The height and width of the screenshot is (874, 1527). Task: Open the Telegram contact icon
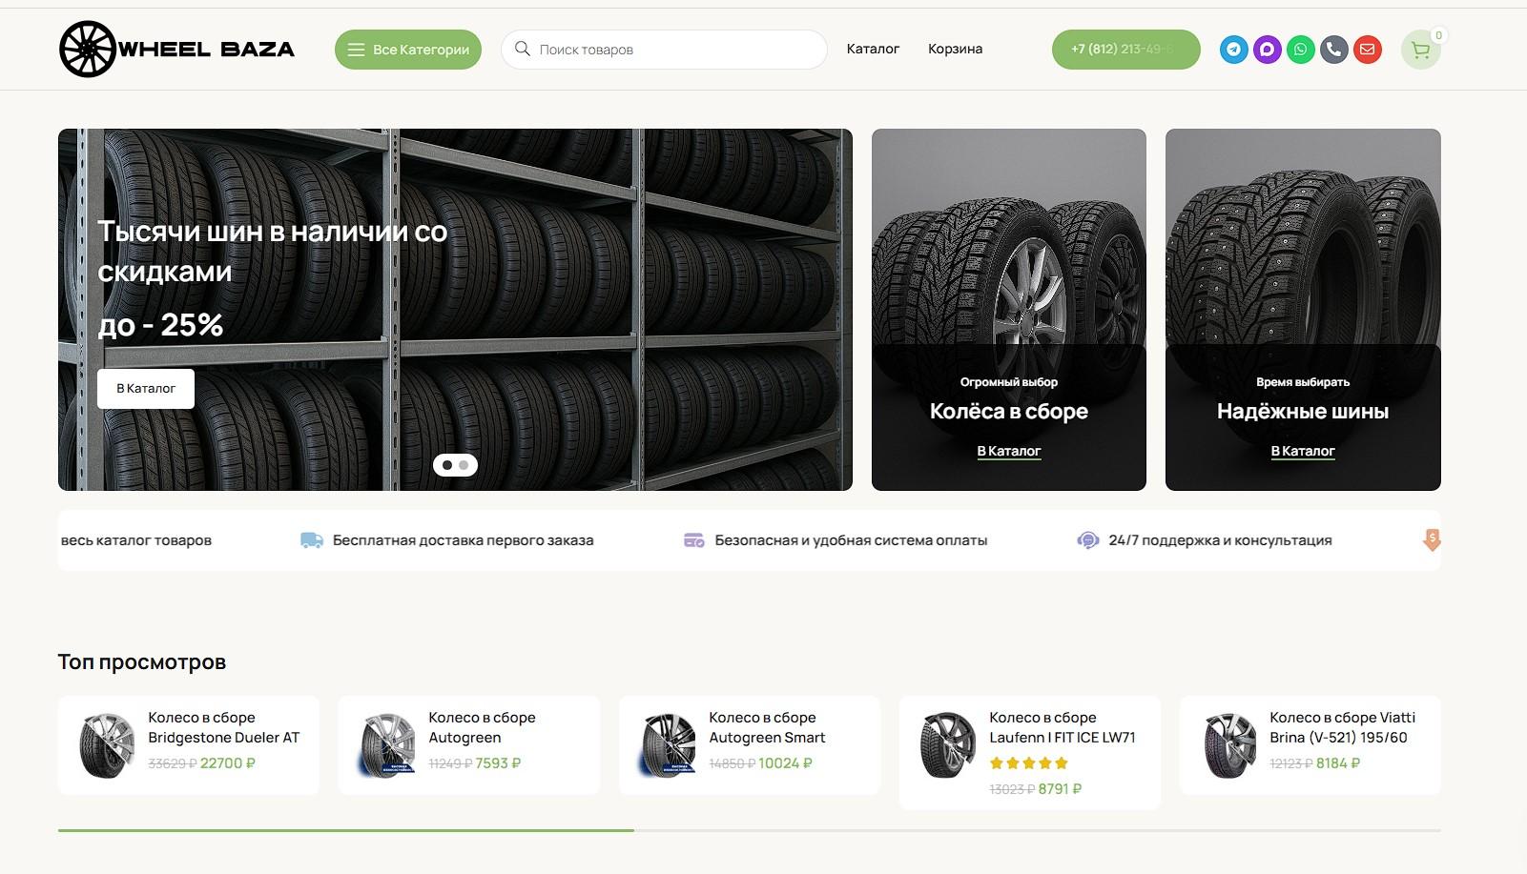[1233, 49]
